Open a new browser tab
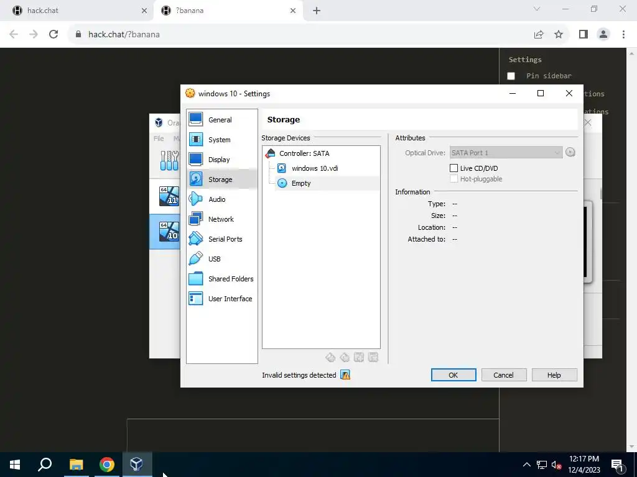Screen dimensions: 637x477 (317, 11)
